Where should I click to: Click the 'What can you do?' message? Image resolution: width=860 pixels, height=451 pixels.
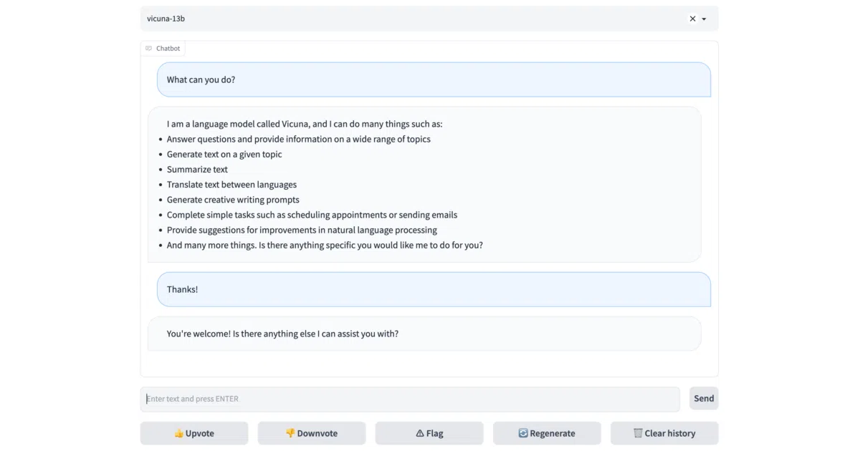click(434, 79)
